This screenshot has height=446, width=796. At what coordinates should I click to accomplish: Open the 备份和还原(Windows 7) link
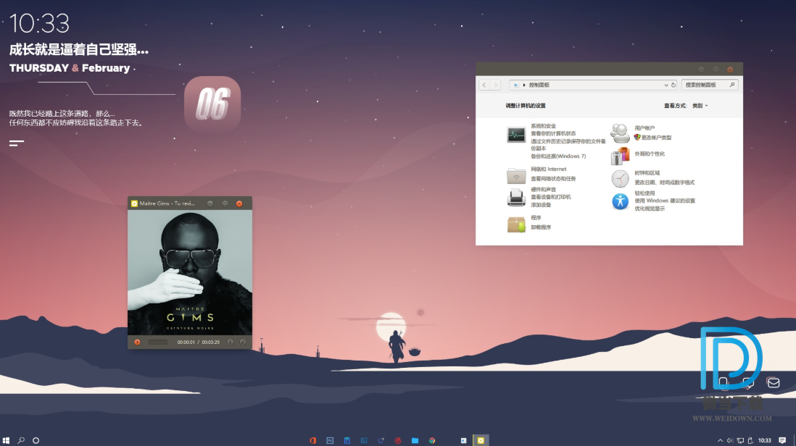[558, 156]
